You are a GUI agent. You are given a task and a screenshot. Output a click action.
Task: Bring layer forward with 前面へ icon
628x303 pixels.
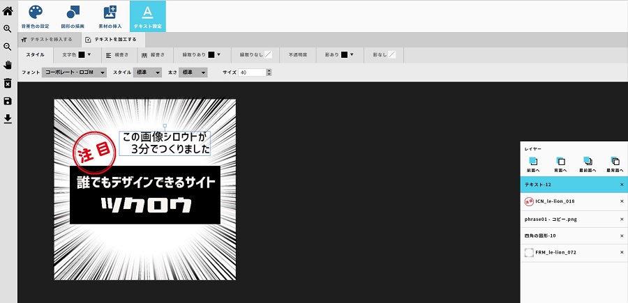click(x=533, y=164)
